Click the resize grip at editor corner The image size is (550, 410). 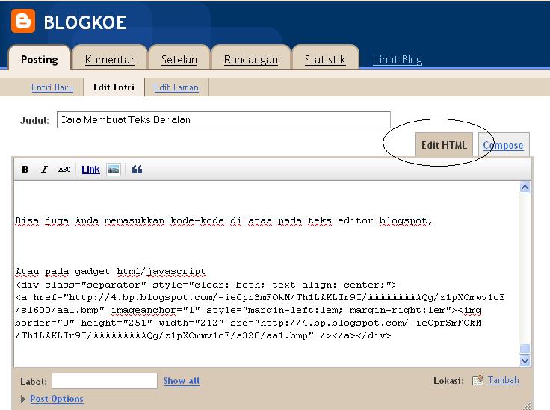(x=527, y=405)
